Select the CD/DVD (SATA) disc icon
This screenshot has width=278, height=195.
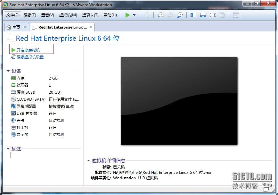point(13,99)
